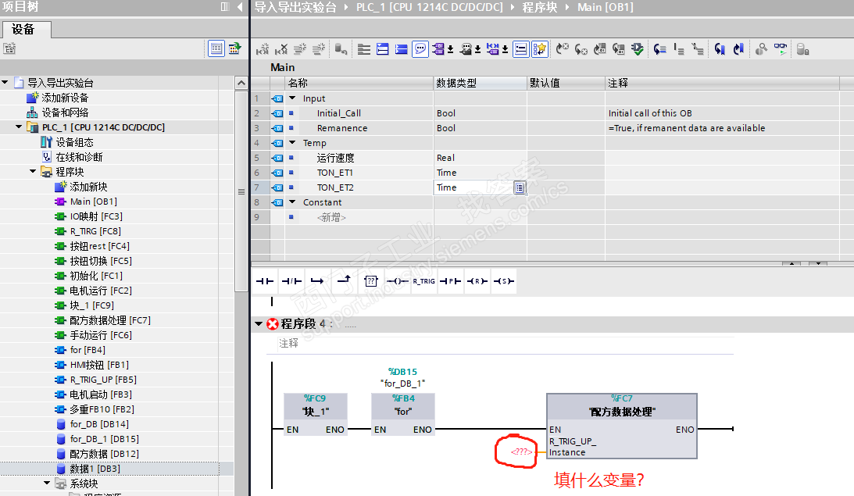
Task: Click the checkmark compile-style toolbar icon
Action: click(x=637, y=49)
